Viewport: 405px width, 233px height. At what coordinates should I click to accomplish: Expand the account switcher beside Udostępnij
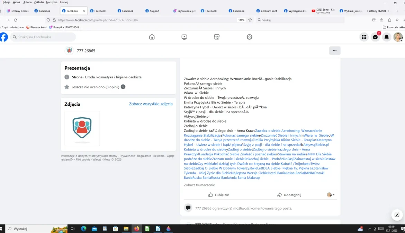pos(331,195)
